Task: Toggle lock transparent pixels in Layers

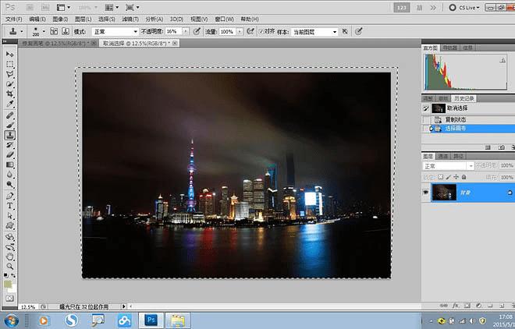Action: 440,177
